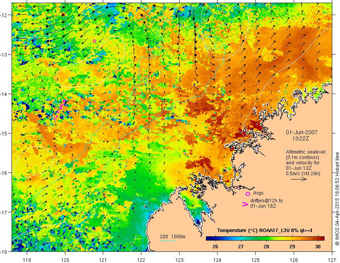The height and width of the screenshot is (263, 340).
Task: Click the IMOS copyright timestamp on right edge
Action: tap(337, 199)
